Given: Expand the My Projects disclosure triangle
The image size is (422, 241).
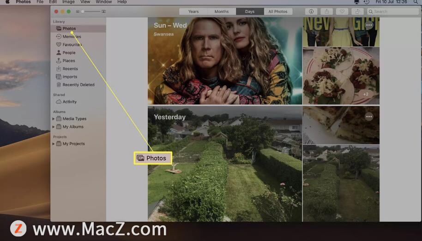Looking at the screenshot, I should tap(53, 144).
